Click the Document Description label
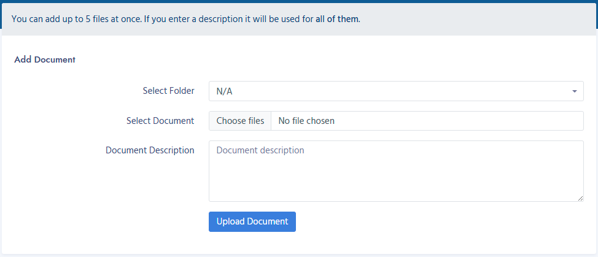This screenshot has height=257, width=598. (150, 150)
